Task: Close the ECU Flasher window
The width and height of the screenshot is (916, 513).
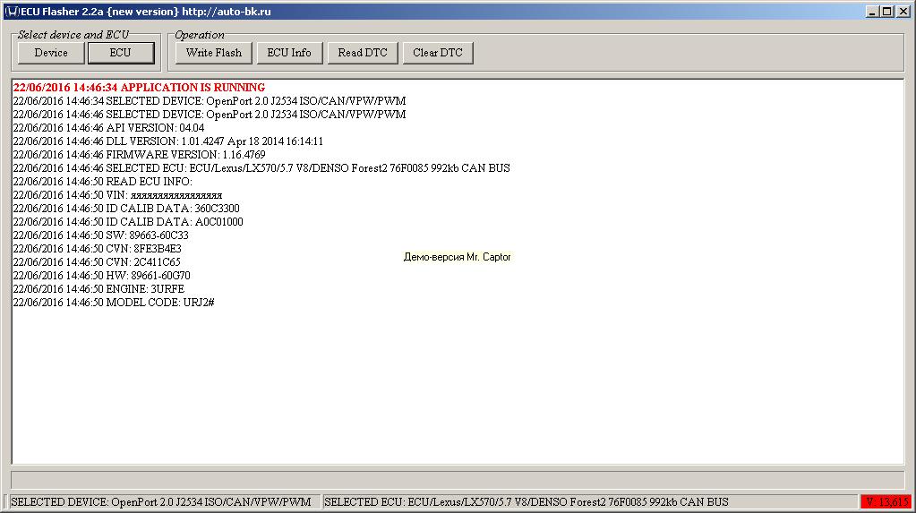Action: coord(903,12)
